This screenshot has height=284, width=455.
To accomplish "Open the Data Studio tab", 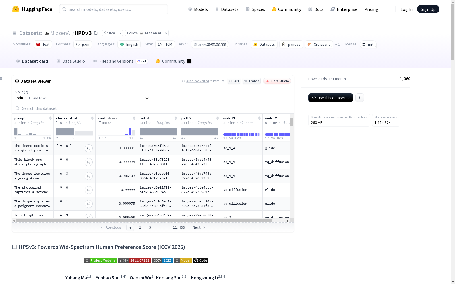I will [x=71, y=61].
